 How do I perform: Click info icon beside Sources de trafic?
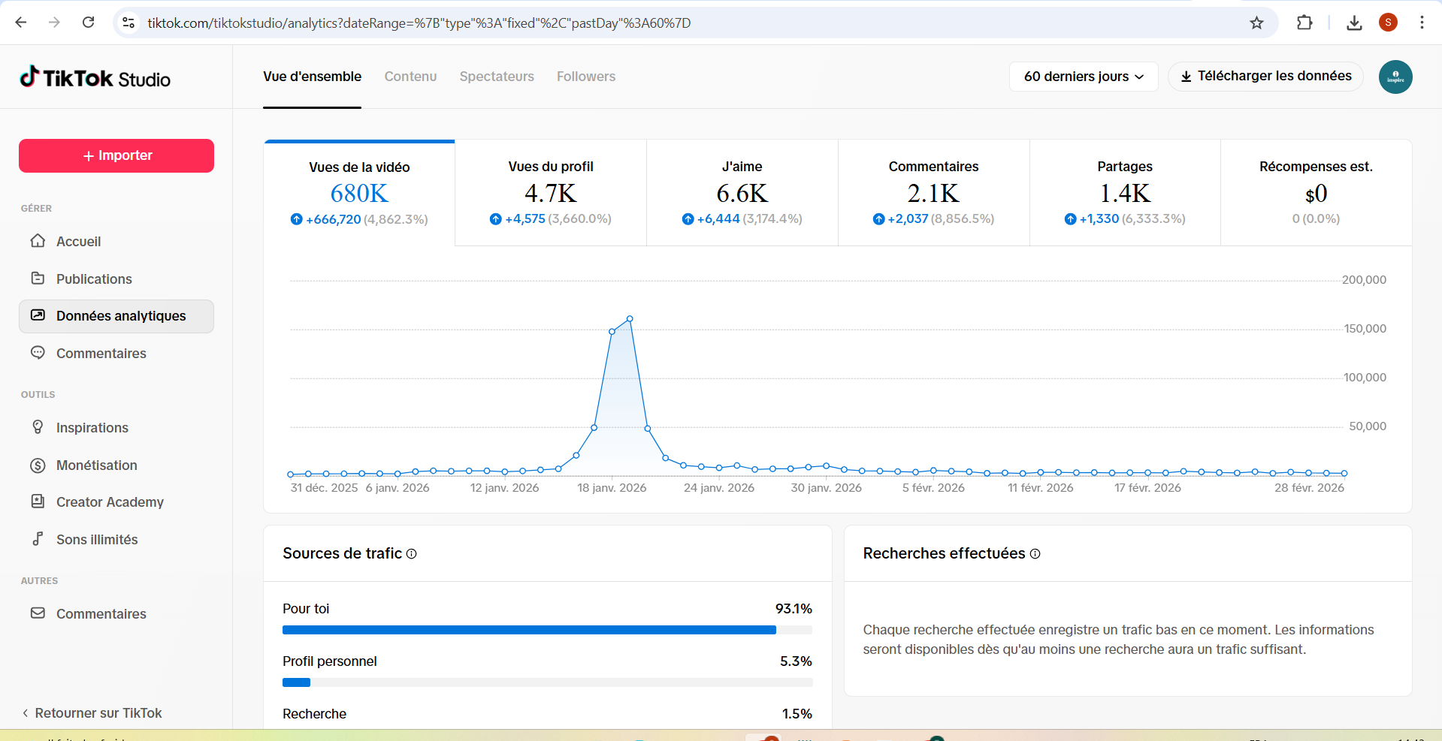coord(411,554)
